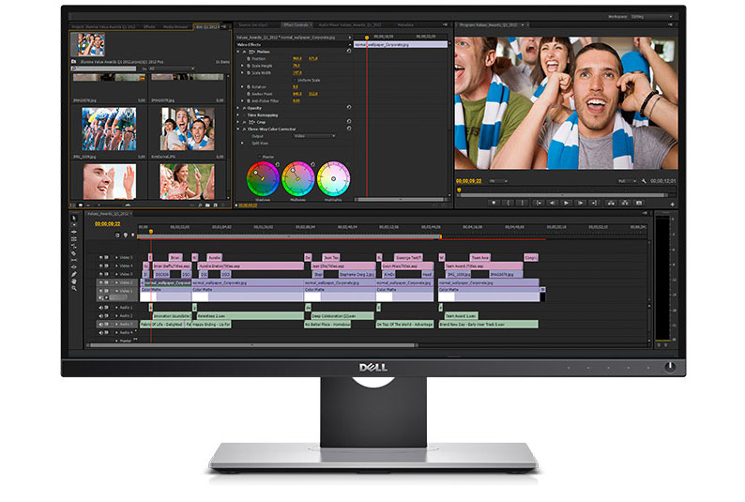Select the Zoom magnifier tool in tools panel
Image resolution: width=745 pixels, height=502 pixels.
73,288
